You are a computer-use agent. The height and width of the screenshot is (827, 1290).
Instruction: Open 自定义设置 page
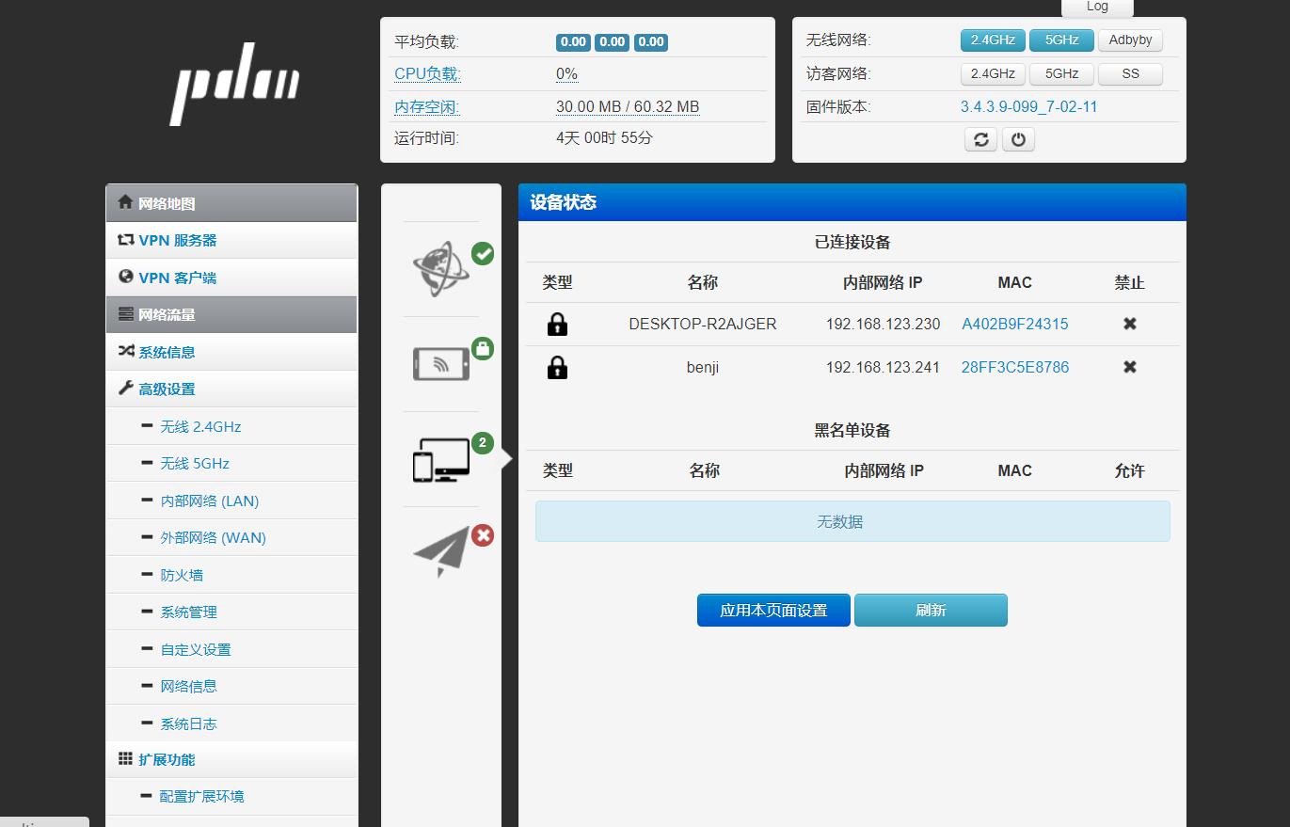coord(231,649)
